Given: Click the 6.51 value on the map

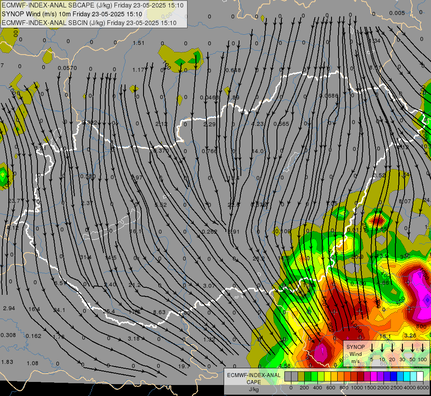Looking at the screenshot, I should (60, 283).
